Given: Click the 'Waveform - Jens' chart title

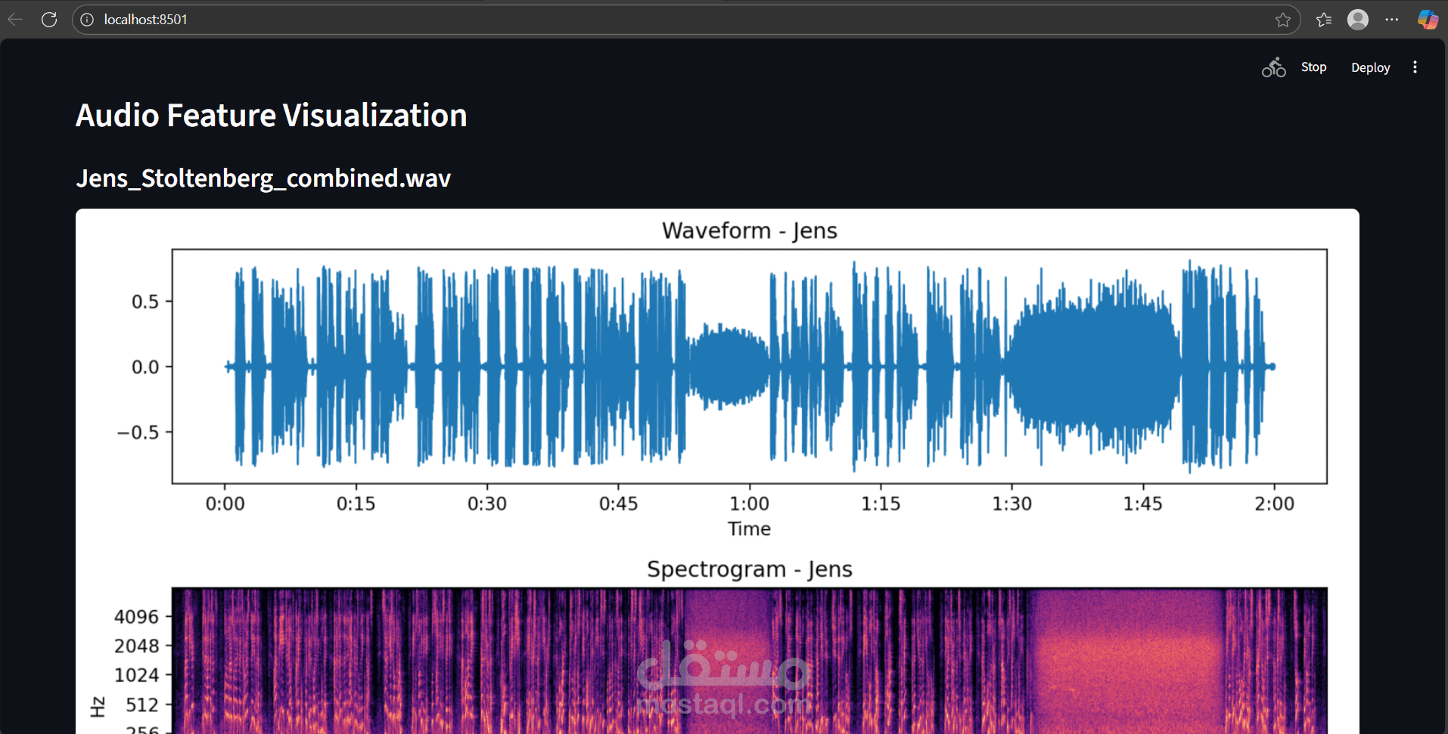Looking at the screenshot, I should click(x=749, y=231).
